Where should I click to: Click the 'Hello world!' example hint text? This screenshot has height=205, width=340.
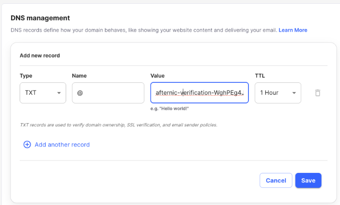tap(170, 109)
